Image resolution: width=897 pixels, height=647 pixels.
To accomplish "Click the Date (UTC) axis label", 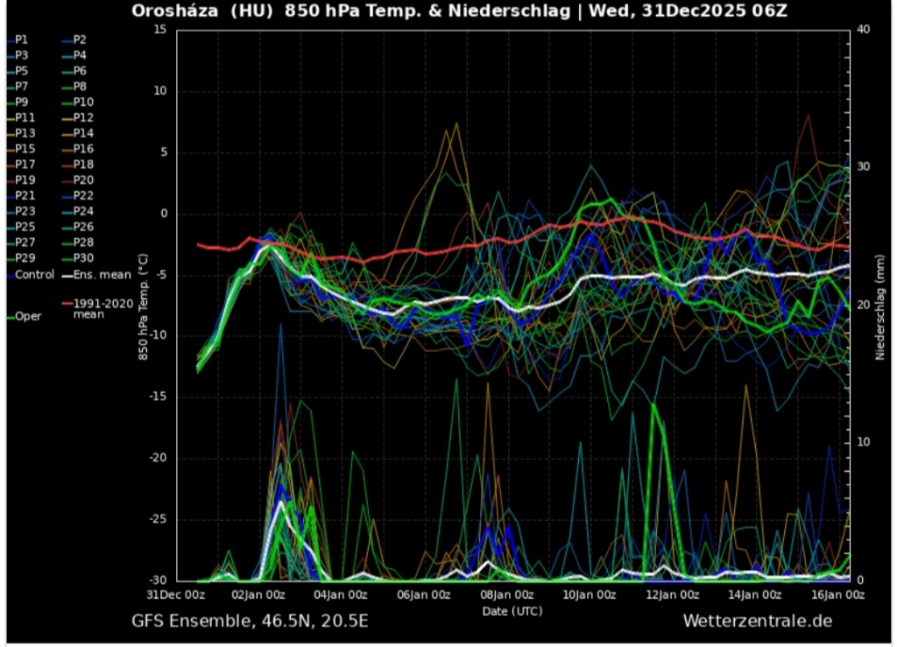I will click(x=512, y=609).
